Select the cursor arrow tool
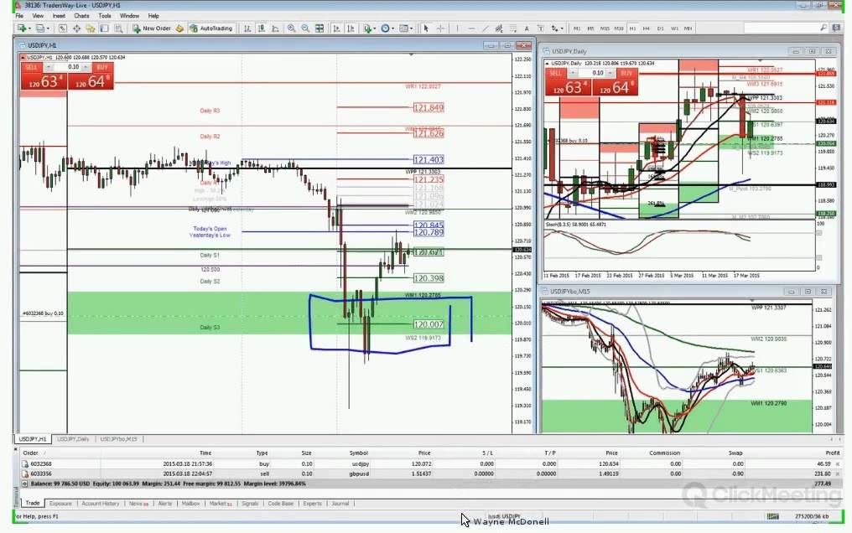The width and height of the screenshot is (852, 533). click(x=426, y=28)
